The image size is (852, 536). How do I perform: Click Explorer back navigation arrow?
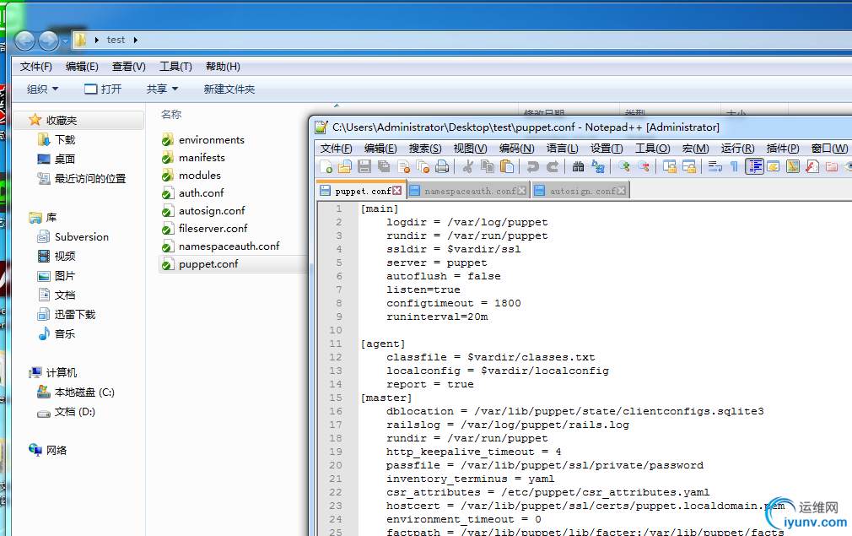tap(24, 41)
